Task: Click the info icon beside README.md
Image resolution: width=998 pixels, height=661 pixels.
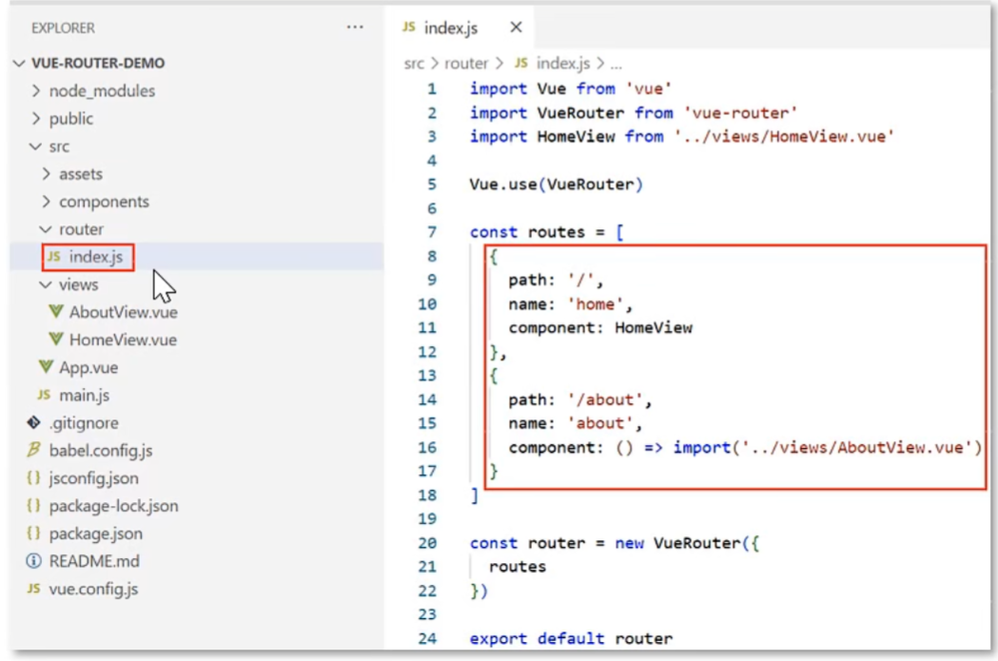Action: [x=33, y=561]
